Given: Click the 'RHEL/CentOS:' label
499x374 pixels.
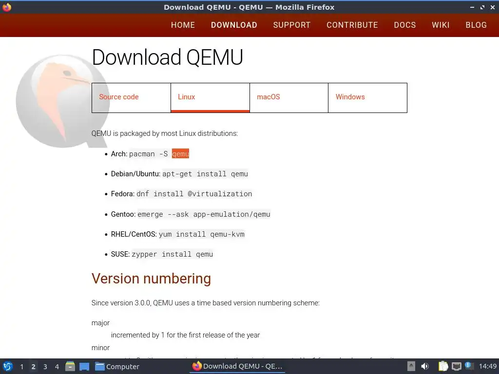Looking at the screenshot, I should (134, 234).
